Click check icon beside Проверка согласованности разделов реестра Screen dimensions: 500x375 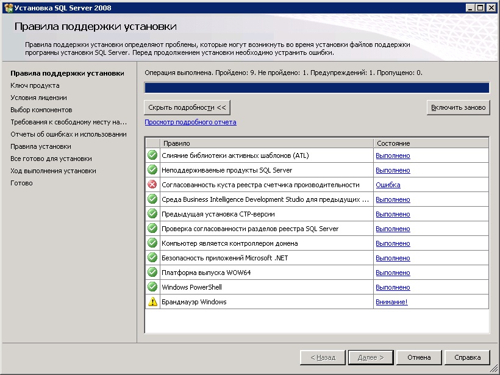pos(152,229)
